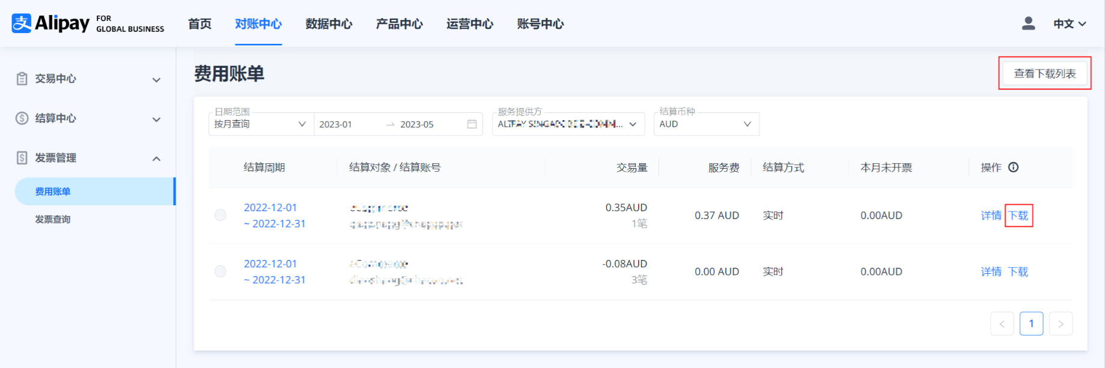Click 查看下载列表 button

click(1044, 73)
